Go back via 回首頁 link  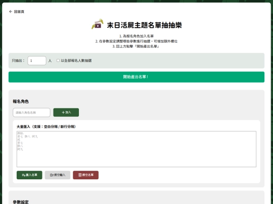pos(17,12)
